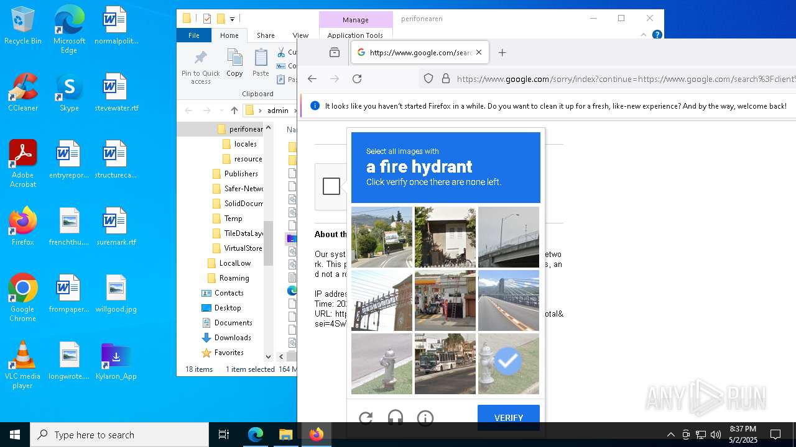796x447 pixels.
Task: Open the File tab in Explorer
Action: 194,35
